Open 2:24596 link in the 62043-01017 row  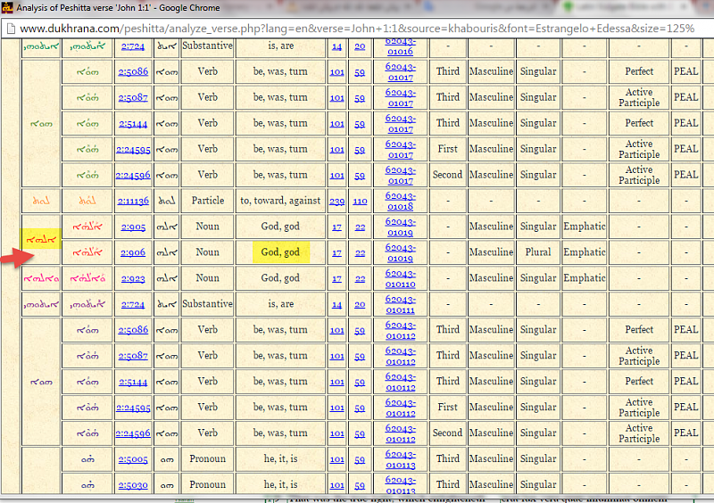133,176
